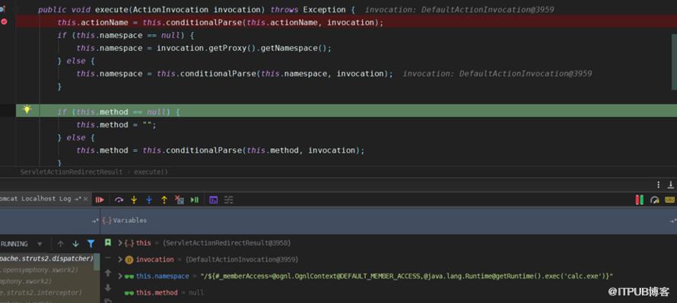Click ServletActionRedirectResult in the breadcrumb
This screenshot has height=303, width=677.
point(72,172)
